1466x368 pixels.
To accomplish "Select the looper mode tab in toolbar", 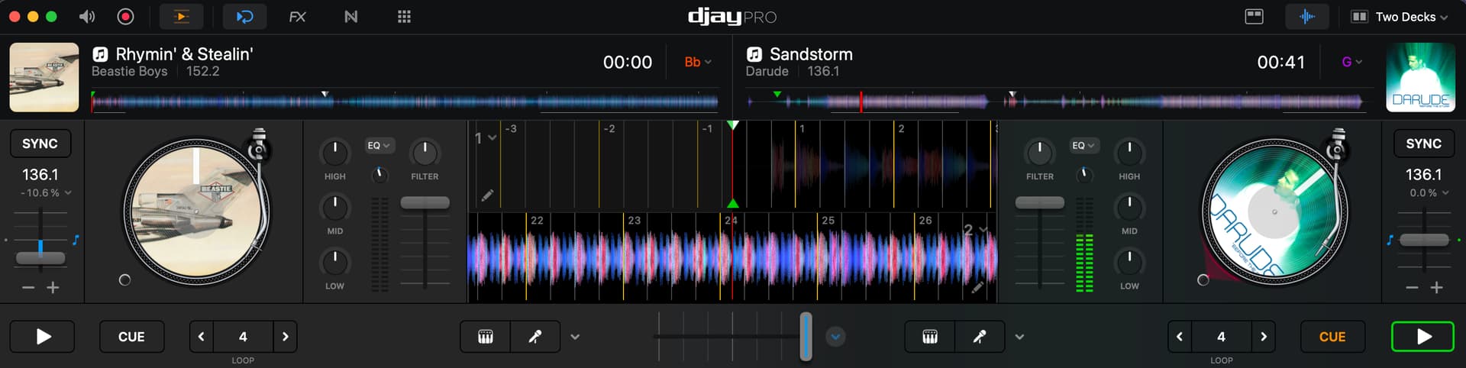I will click(244, 17).
